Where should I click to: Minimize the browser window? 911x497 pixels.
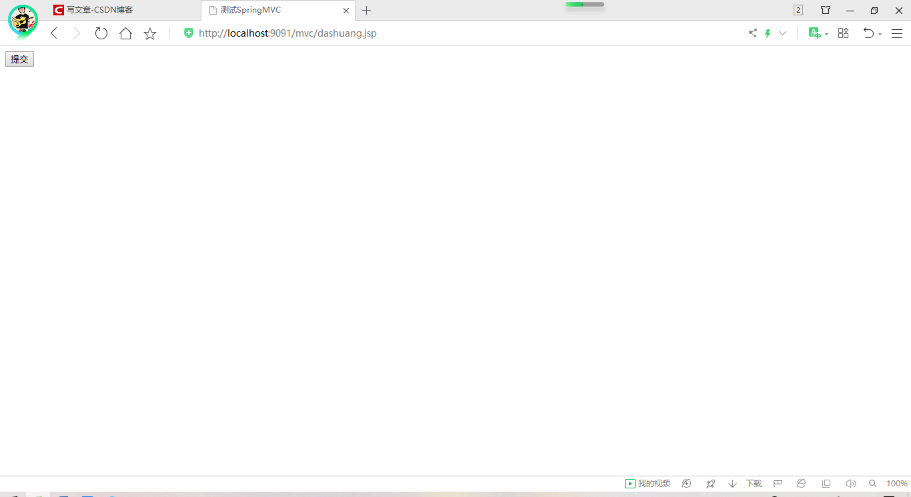pyautogui.click(x=850, y=11)
